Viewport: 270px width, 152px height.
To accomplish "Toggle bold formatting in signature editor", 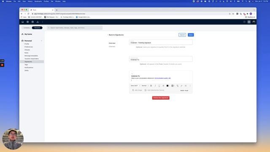I will (151, 86).
